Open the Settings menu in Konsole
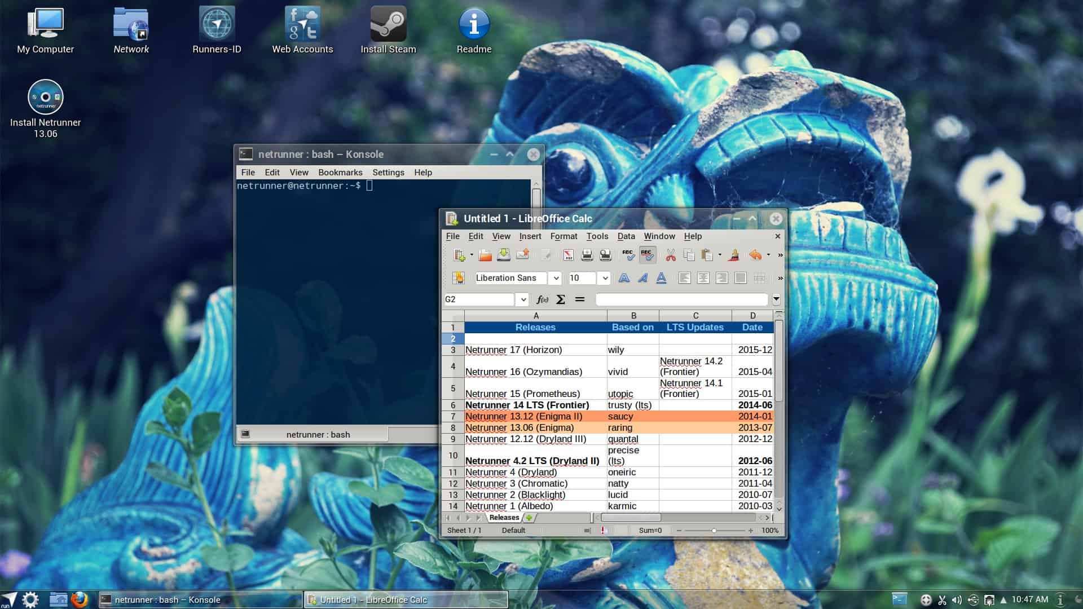 click(388, 173)
